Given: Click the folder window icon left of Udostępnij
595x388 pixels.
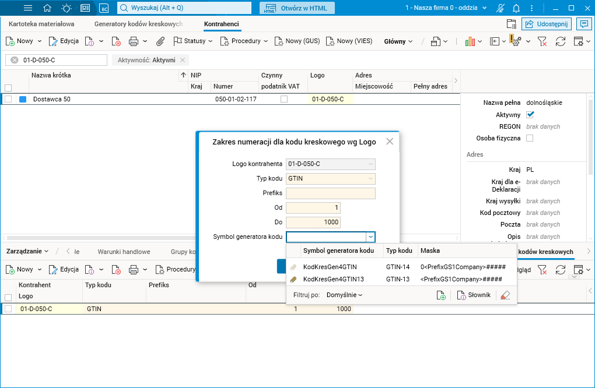Looking at the screenshot, I should tap(512, 24).
